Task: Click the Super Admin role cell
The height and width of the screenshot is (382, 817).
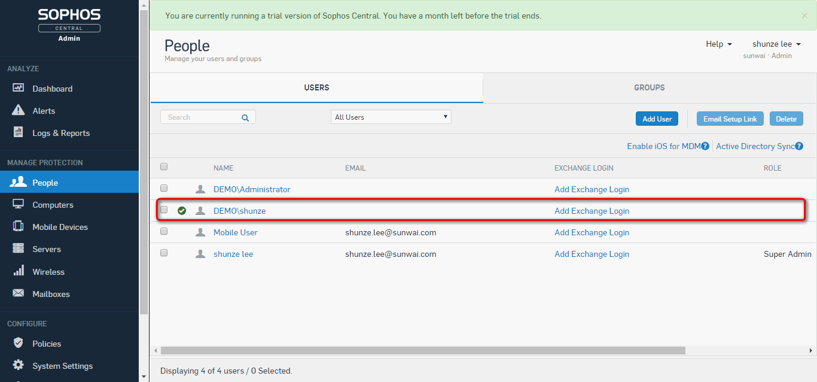Action: pos(787,254)
